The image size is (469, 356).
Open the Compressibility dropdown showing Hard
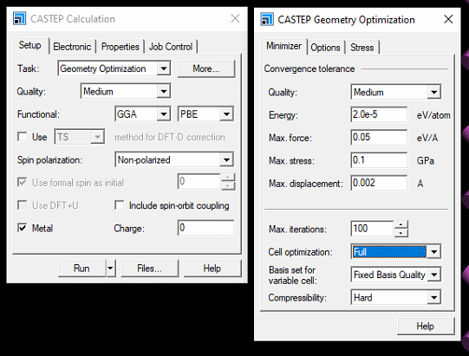point(396,297)
